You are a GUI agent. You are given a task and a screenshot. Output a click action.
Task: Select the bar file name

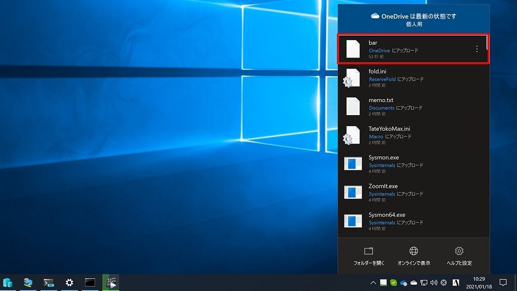click(x=373, y=43)
